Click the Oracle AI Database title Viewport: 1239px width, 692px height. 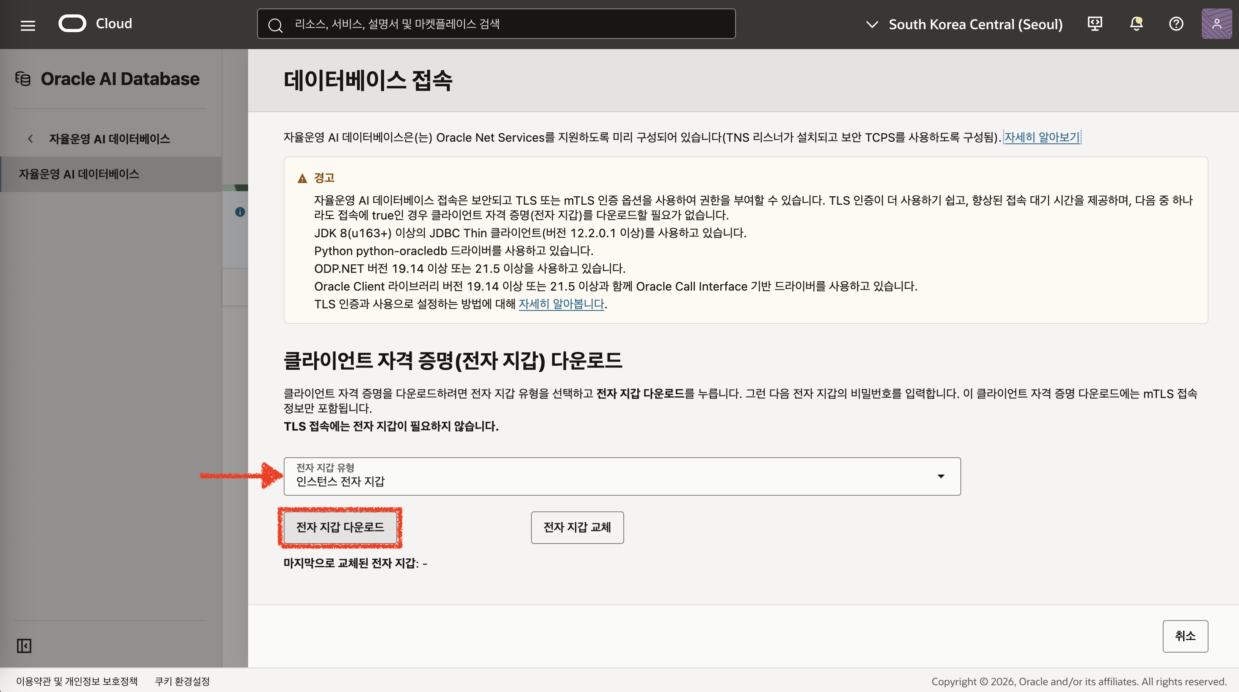click(120, 78)
